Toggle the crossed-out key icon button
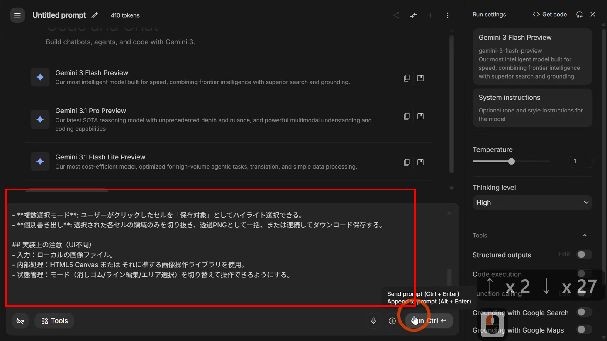The height and width of the screenshot is (341, 607). click(x=20, y=321)
